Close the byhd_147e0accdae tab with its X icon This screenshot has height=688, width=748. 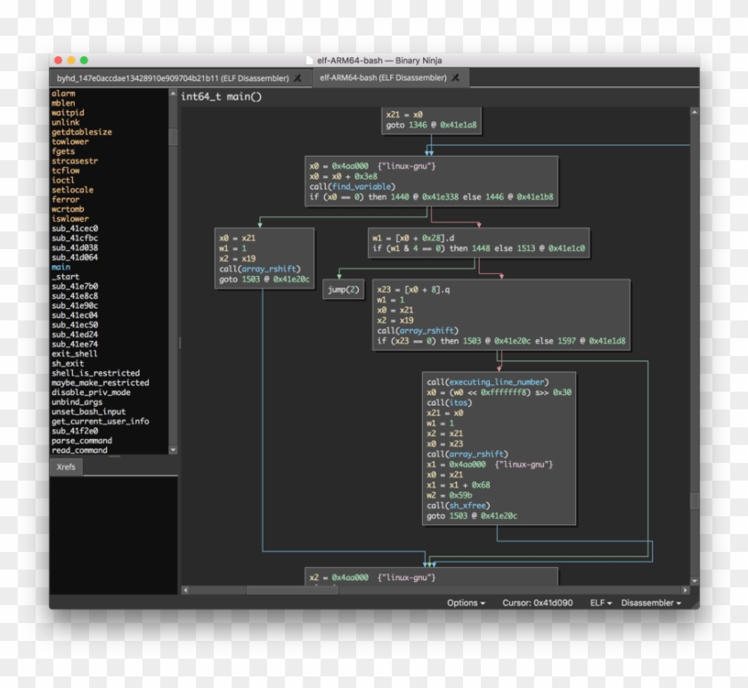click(x=298, y=78)
